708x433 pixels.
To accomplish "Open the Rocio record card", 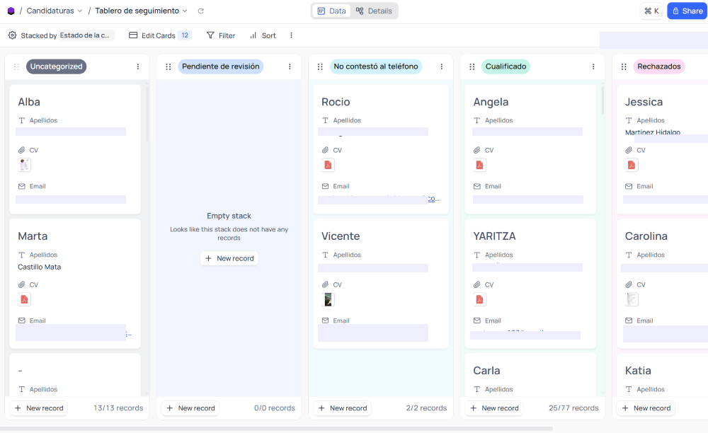I will 381,149.
